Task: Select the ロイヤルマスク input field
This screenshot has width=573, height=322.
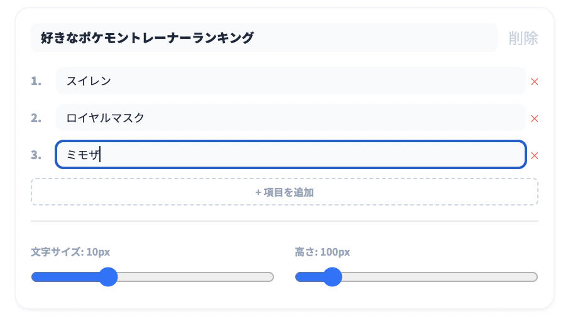Action: (x=290, y=118)
